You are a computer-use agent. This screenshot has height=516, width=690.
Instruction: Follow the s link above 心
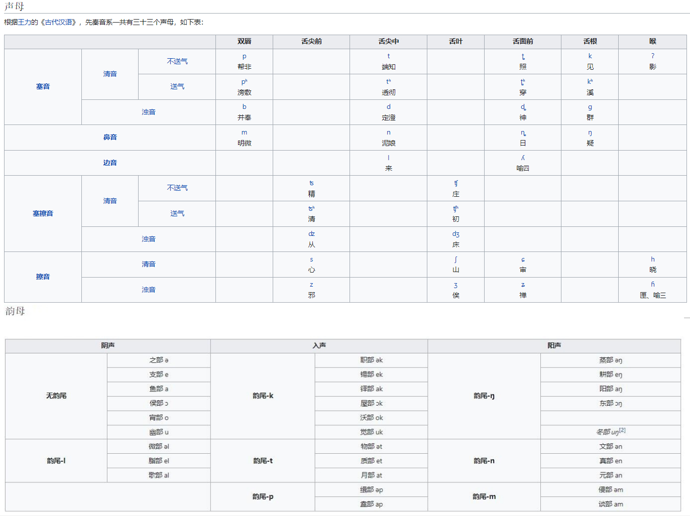tap(311, 260)
